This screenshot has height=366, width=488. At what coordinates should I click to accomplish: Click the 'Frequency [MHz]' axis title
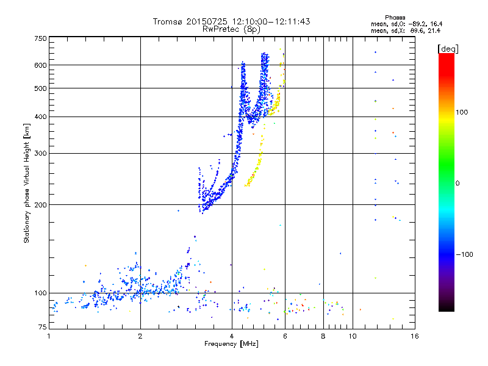231,344
